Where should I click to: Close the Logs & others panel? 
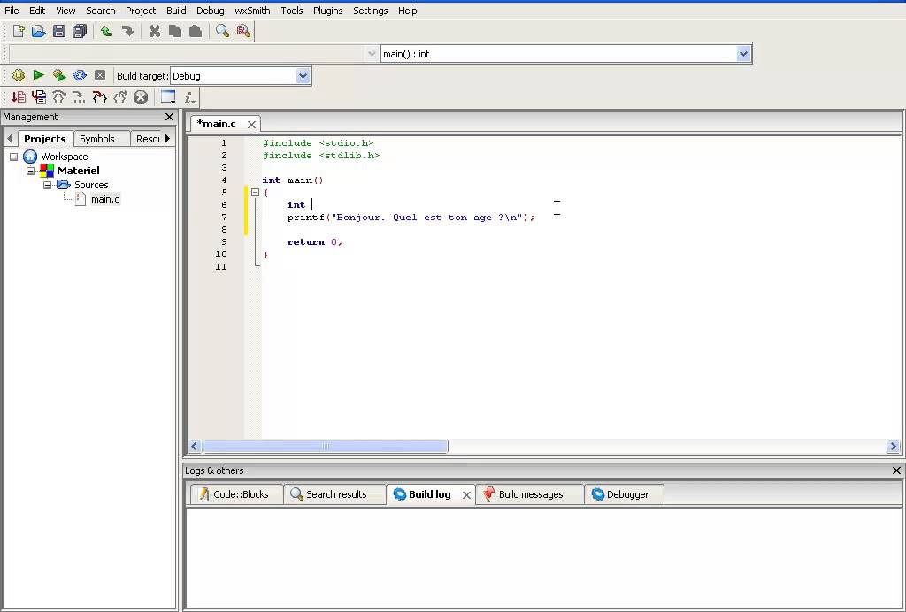[897, 470]
